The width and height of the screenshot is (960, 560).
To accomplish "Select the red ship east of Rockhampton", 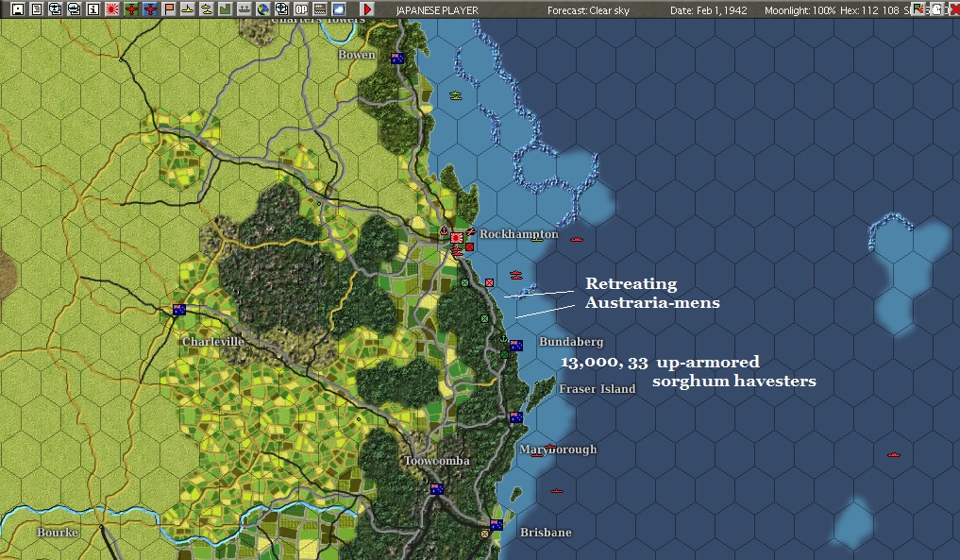I will pos(577,240).
